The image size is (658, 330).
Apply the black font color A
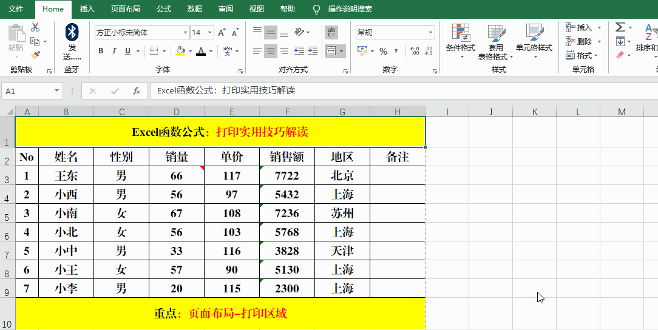coord(201,51)
